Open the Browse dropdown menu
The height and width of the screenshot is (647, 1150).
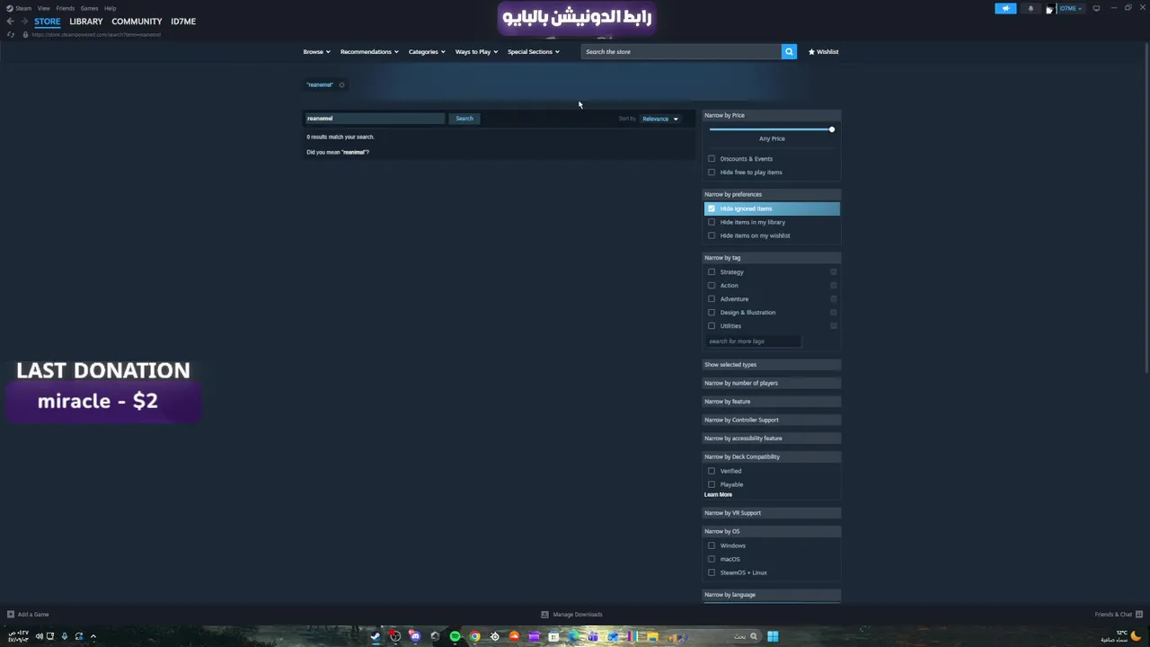point(316,51)
